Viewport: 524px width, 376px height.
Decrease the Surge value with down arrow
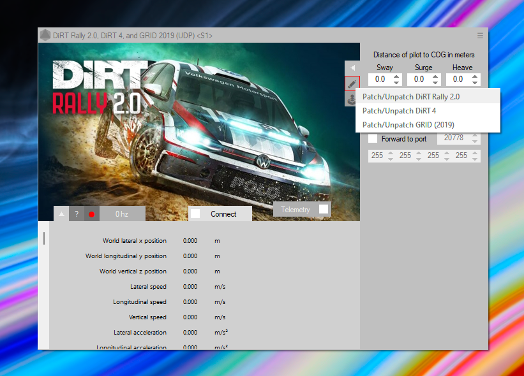coord(435,83)
